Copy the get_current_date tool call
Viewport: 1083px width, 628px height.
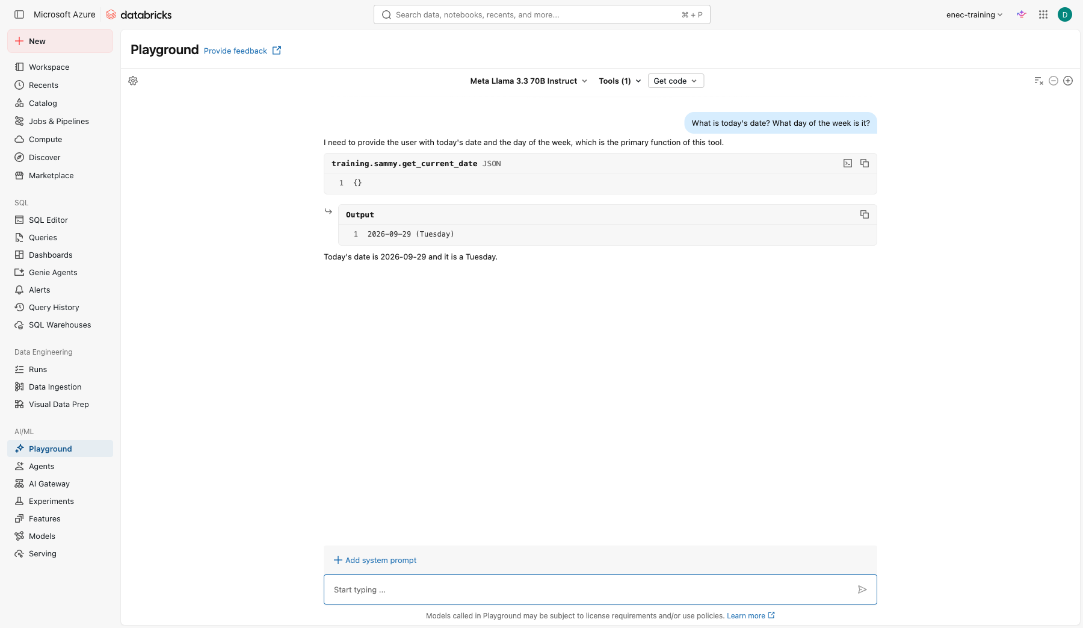pos(865,163)
